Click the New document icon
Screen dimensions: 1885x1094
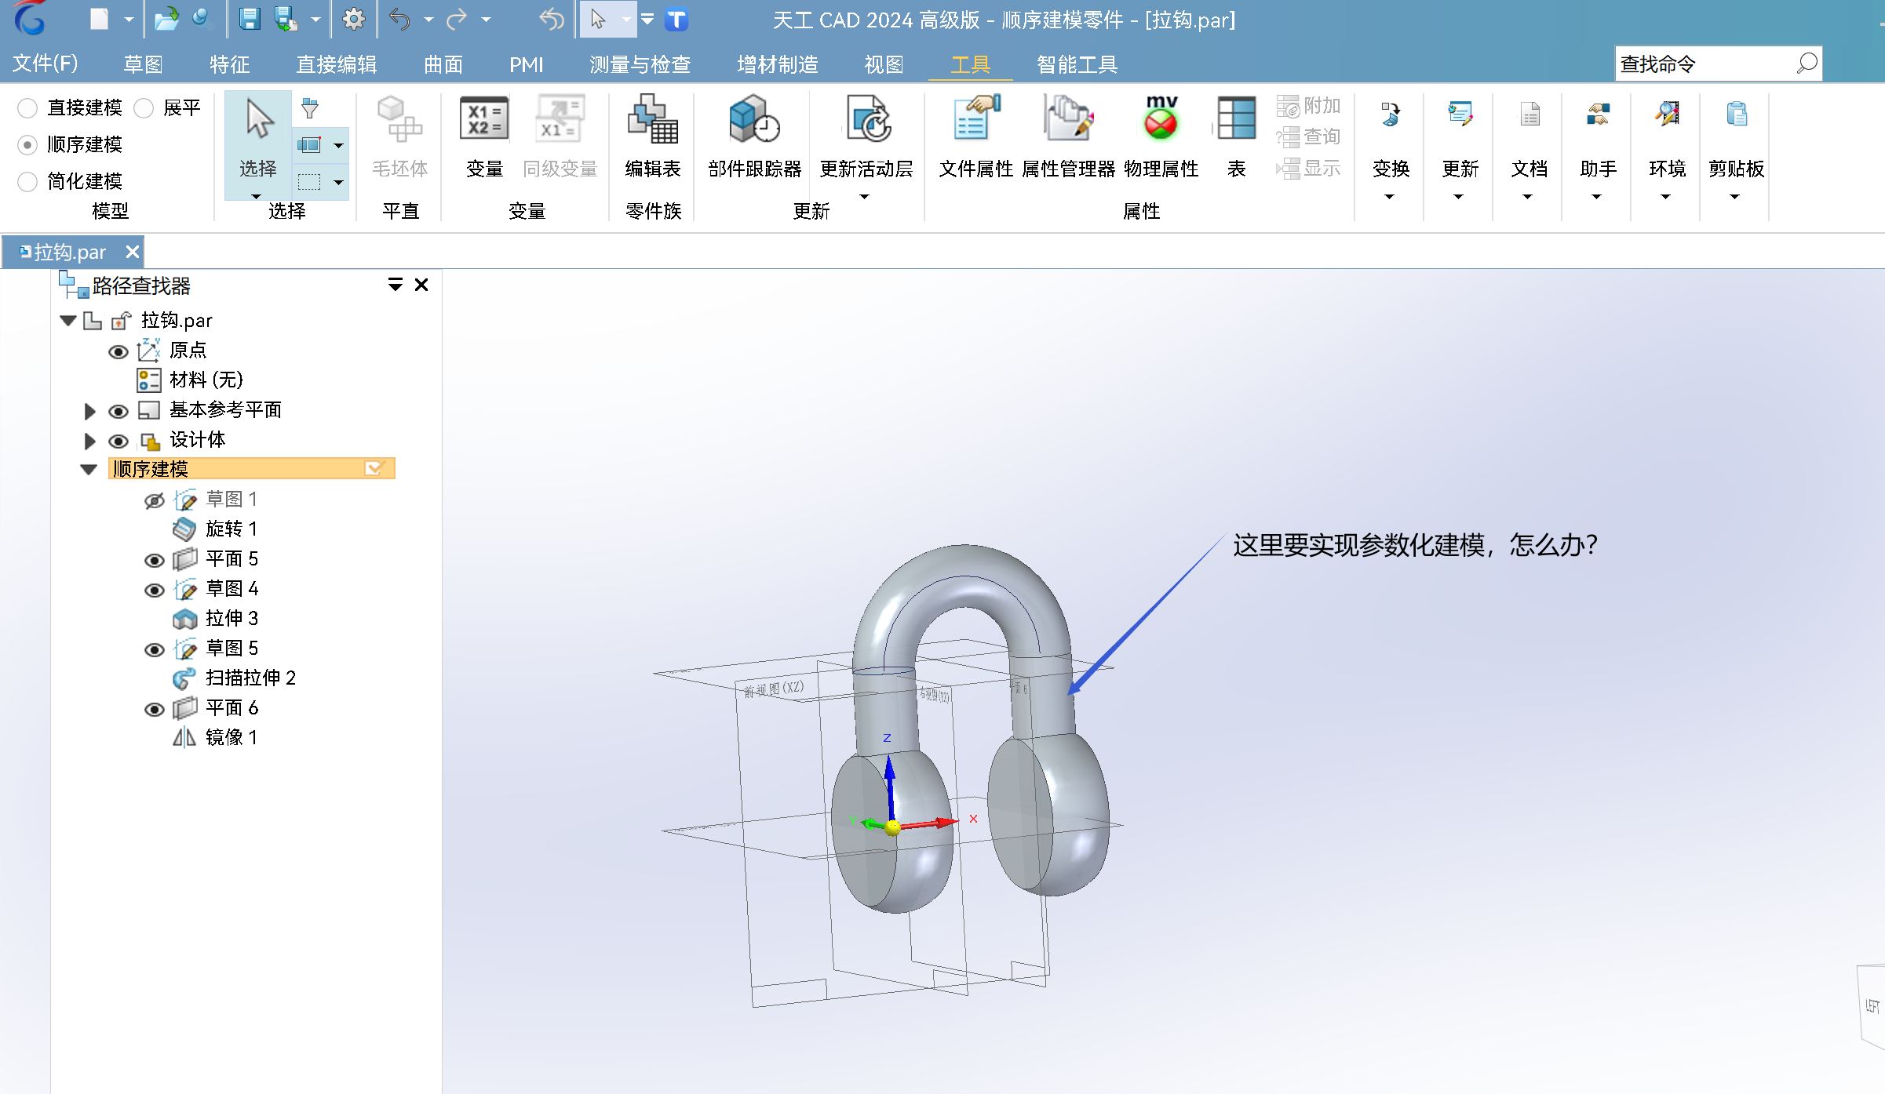99,19
